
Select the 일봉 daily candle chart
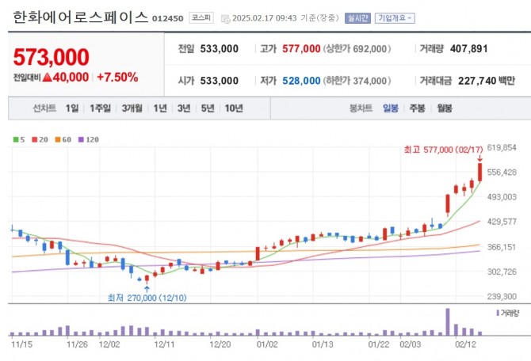391,108
